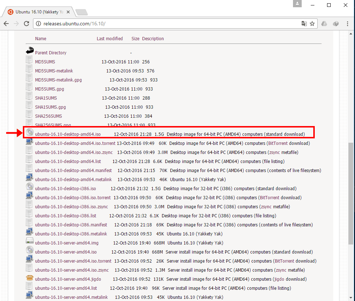Open the Parent Directory link
Image resolution: width=355 pixels, height=301 pixels.
[x=51, y=53]
